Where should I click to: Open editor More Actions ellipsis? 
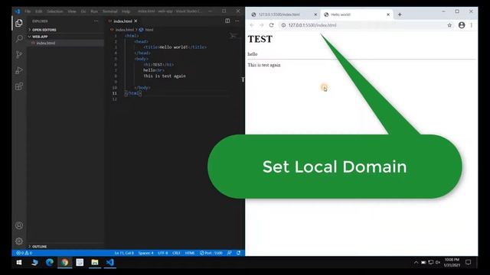(x=237, y=21)
